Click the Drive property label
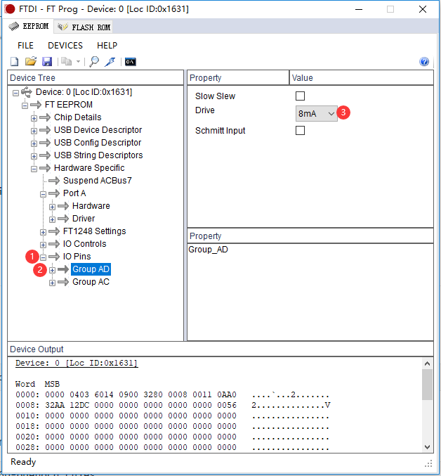The image size is (441, 476). (205, 110)
